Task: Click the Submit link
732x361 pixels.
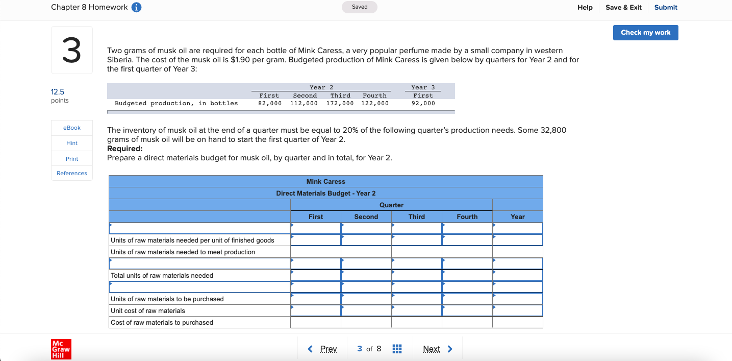Action: 665,7
